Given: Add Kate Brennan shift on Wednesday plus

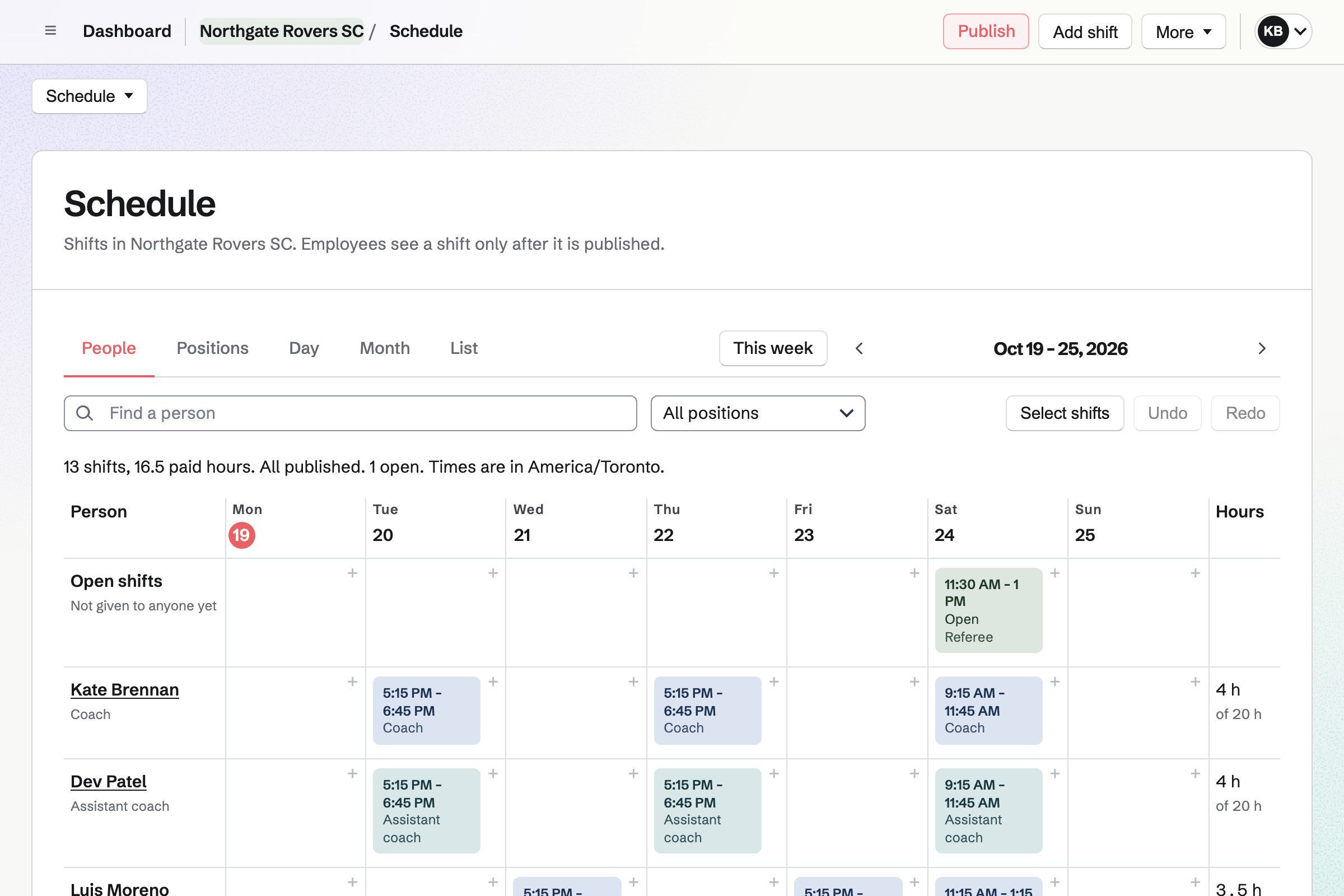Looking at the screenshot, I should [x=633, y=681].
